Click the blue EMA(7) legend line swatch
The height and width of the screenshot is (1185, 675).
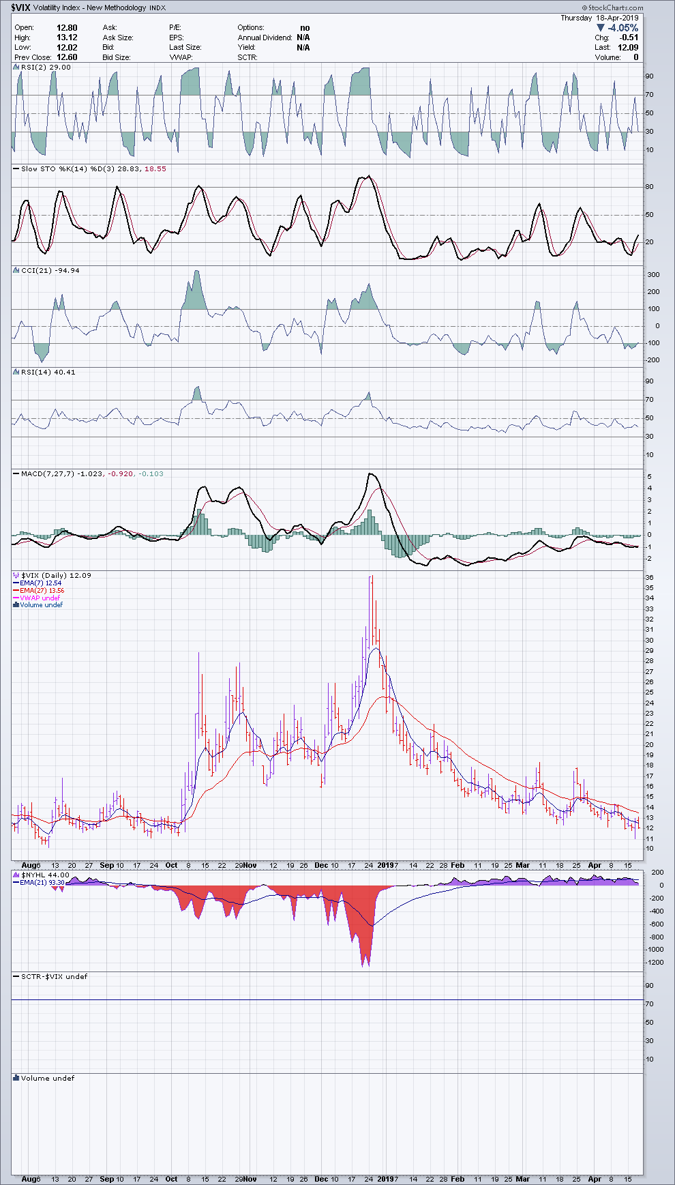pos(16,583)
